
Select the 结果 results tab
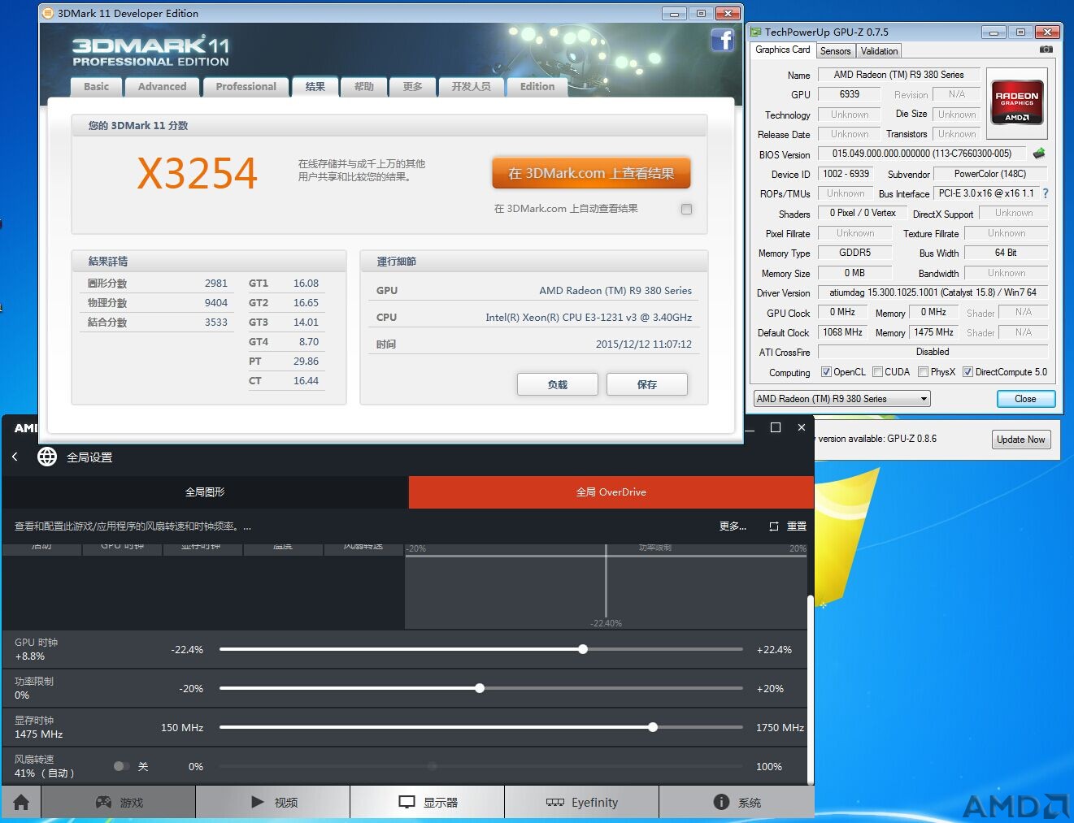point(315,87)
